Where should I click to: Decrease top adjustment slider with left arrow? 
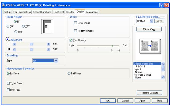click(14, 44)
